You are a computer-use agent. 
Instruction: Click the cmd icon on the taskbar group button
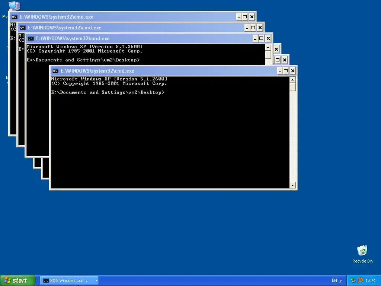(46, 281)
